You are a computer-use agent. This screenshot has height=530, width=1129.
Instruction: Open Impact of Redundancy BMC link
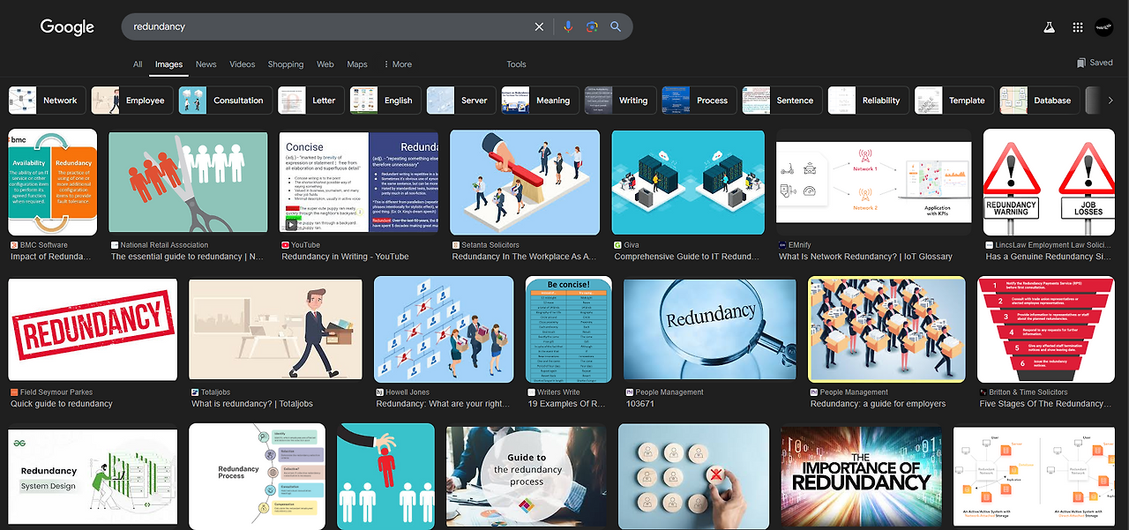point(51,257)
